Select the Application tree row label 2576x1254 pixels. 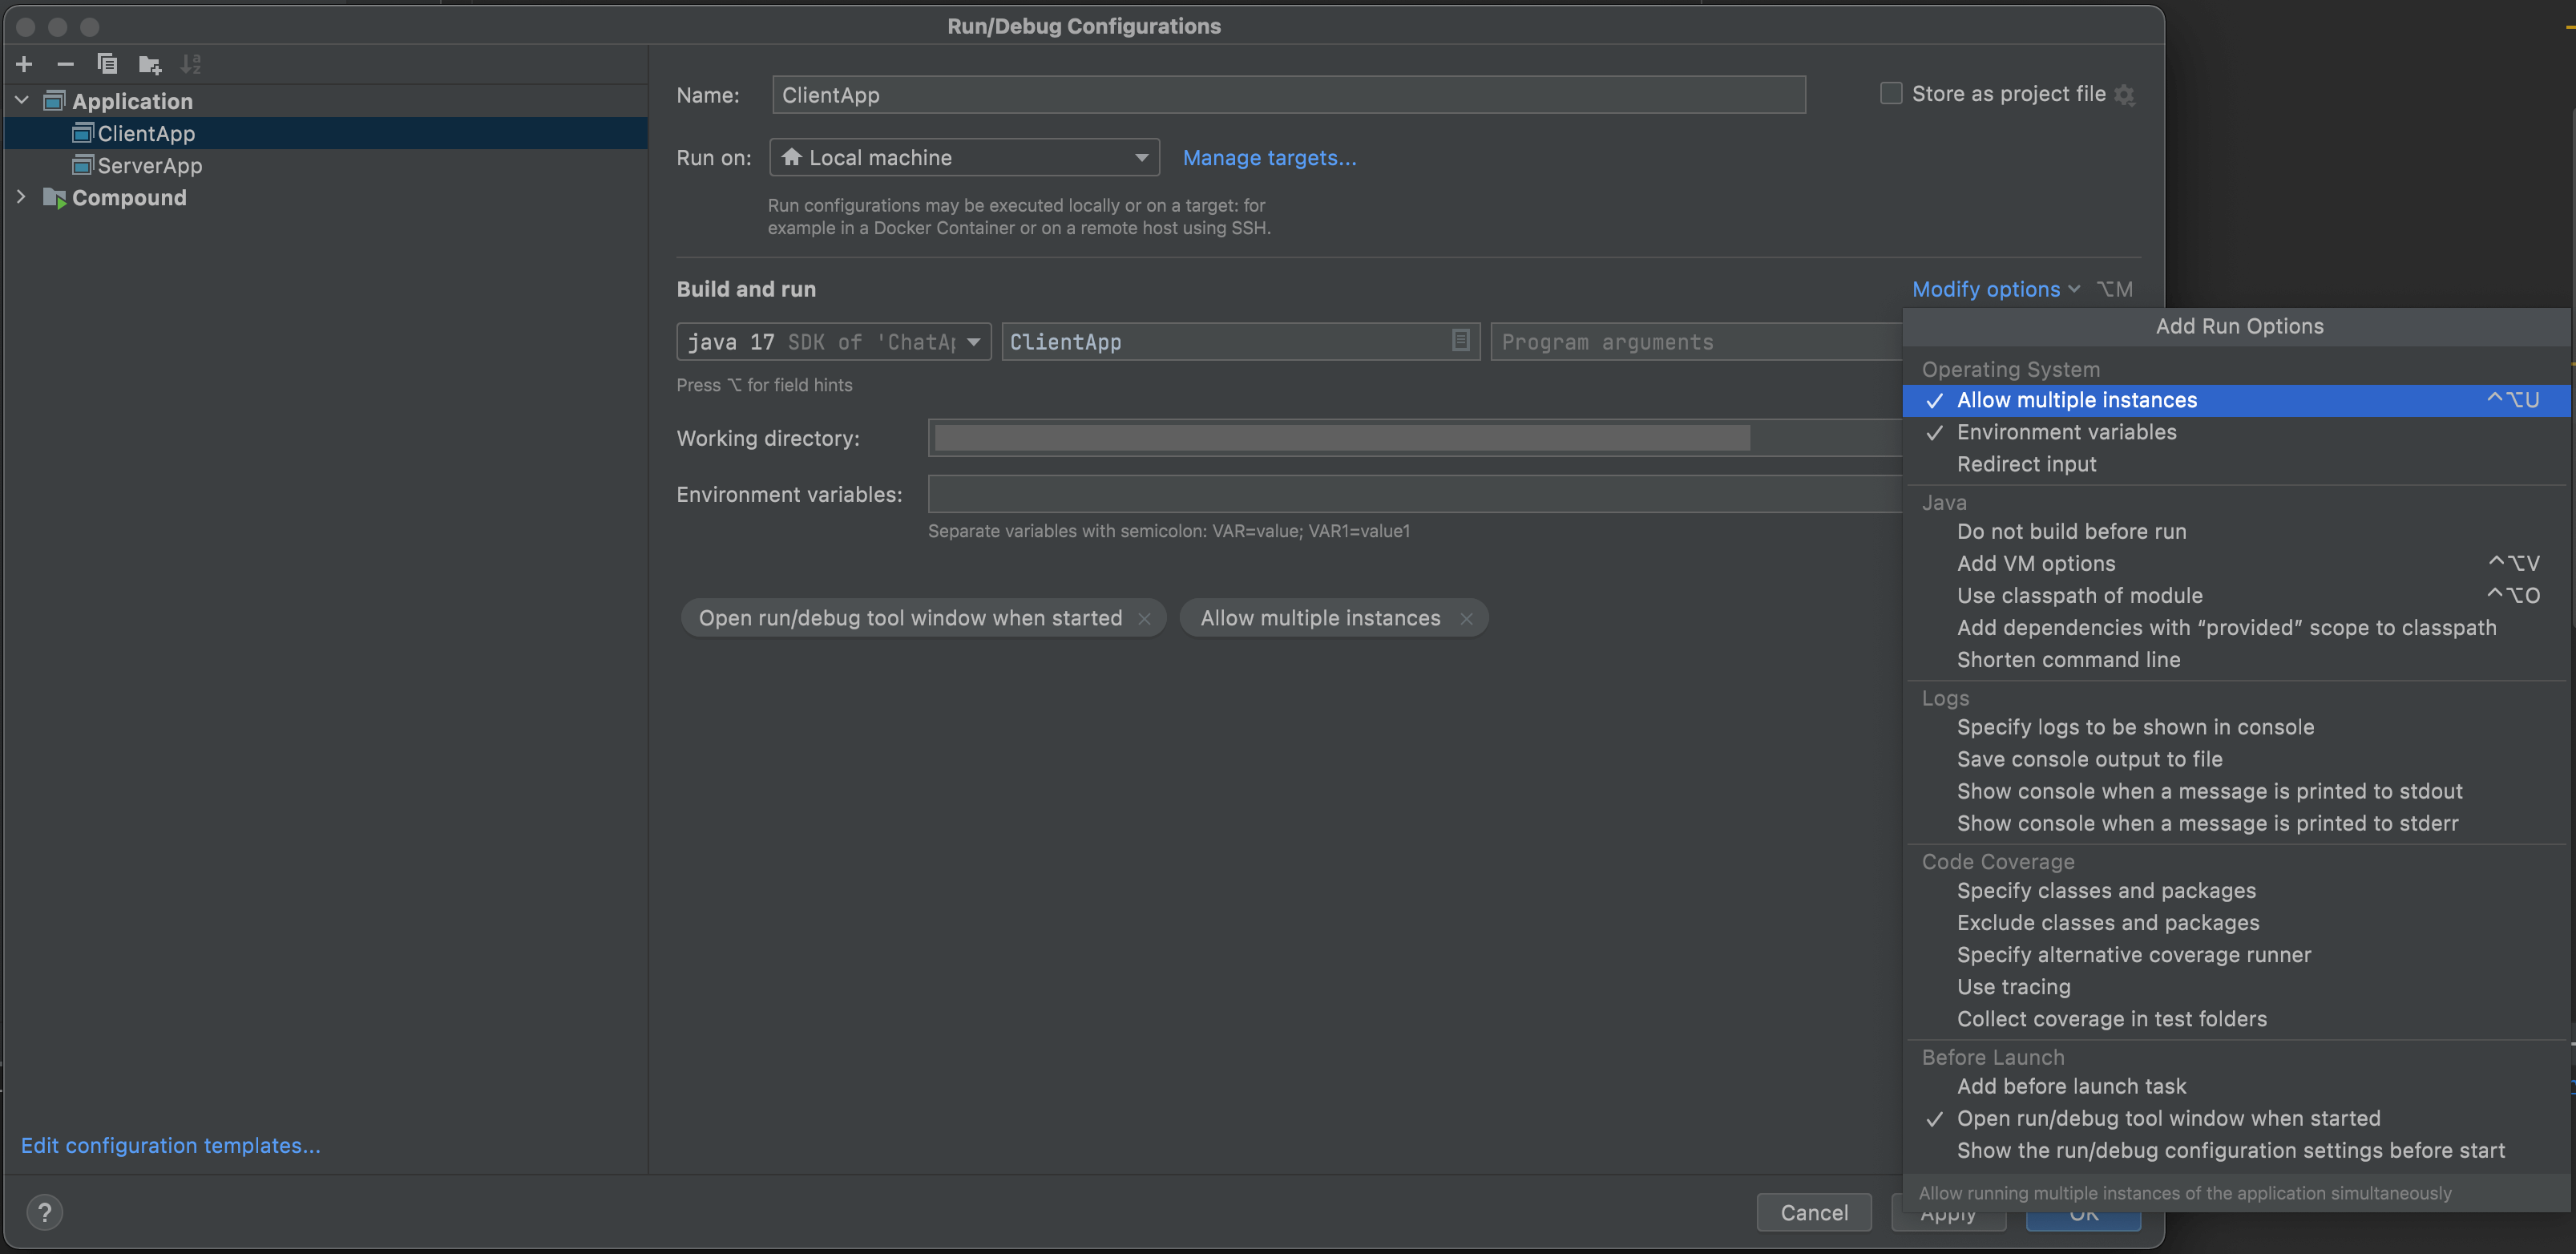[x=132, y=100]
